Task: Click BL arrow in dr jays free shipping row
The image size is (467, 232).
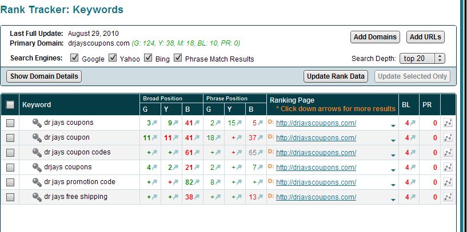Action: coord(413,197)
